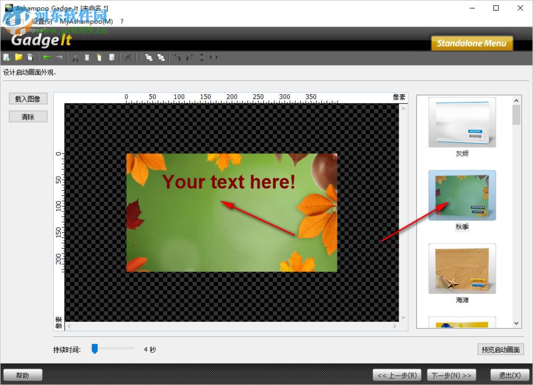The image size is (533, 385).
Task: Click the 秋季 template label
Action: click(x=462, y=227)
